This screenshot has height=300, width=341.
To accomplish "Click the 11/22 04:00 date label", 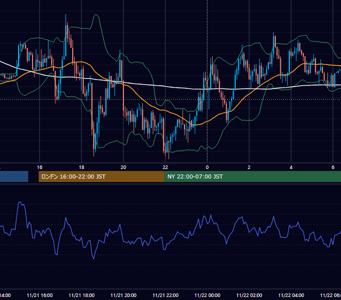I will (291, 295).
